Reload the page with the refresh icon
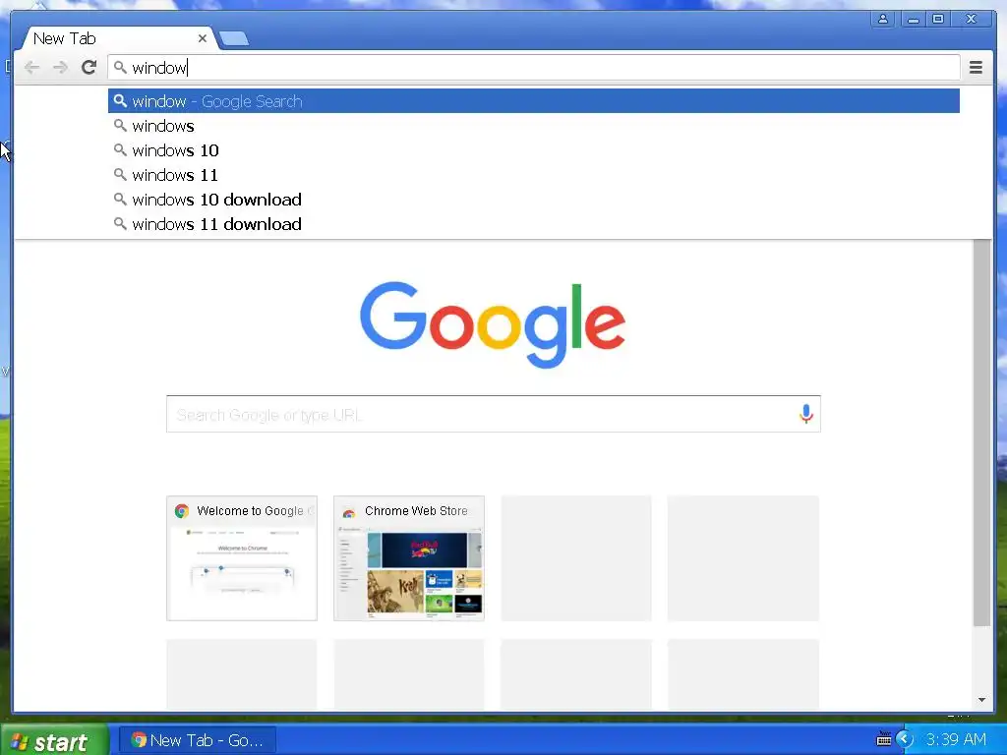Screen dimensions: 1007x755 coord(89,67)
